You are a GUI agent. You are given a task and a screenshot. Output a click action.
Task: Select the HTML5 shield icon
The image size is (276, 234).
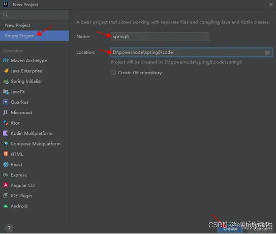[x=6, y=154]
